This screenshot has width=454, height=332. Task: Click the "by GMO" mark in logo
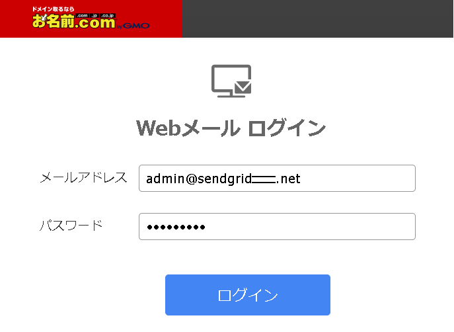point(133,26)
